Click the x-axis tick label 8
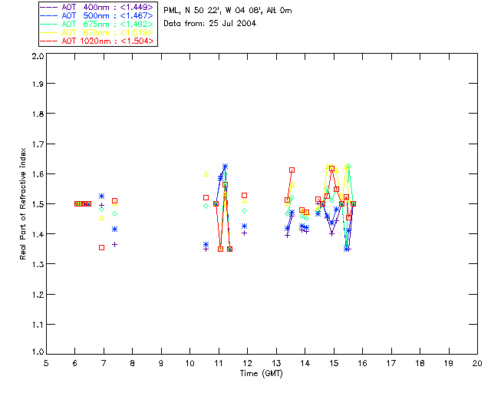 pos(133,363)
